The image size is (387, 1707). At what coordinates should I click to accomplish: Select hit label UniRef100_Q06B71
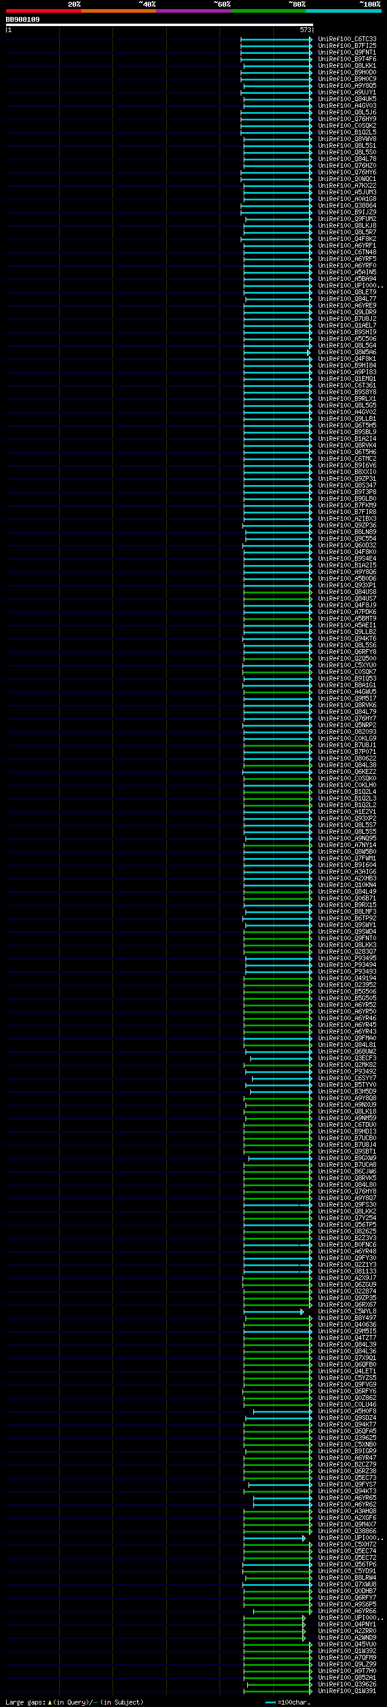(x=347, y=898)
